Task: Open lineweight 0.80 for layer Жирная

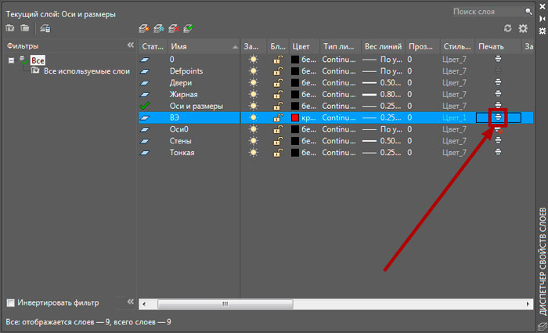Action: 382,95
